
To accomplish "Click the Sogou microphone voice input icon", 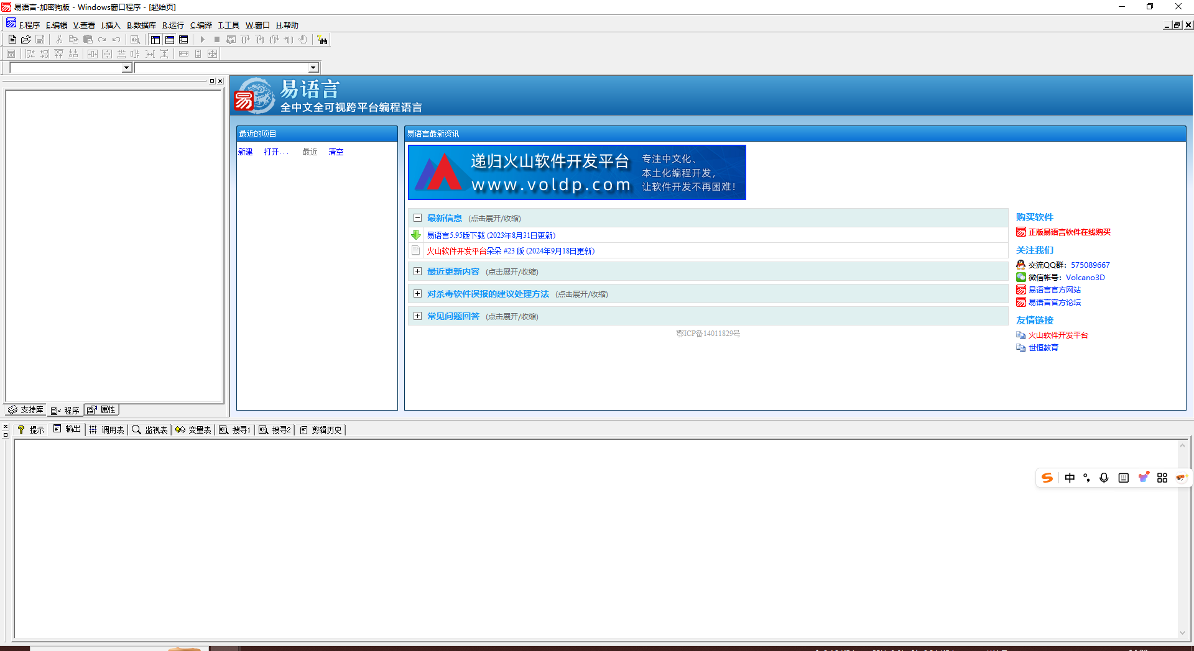I will coord(1104,478).
